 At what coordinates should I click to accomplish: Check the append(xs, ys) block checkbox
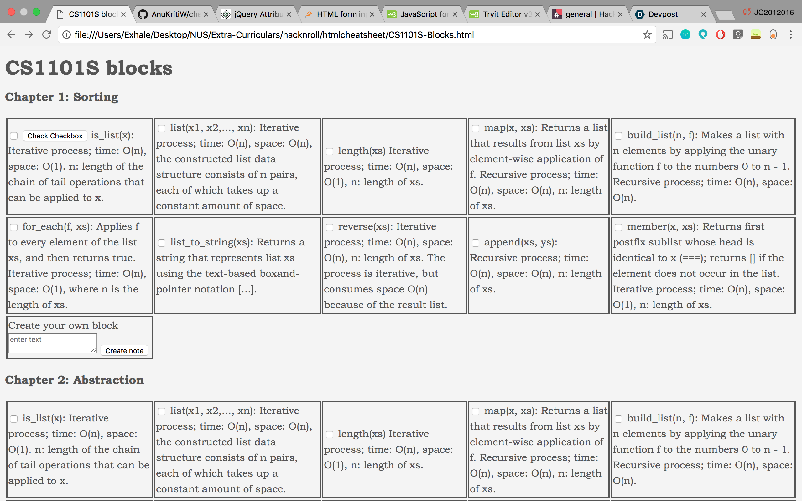pos(476,243)
